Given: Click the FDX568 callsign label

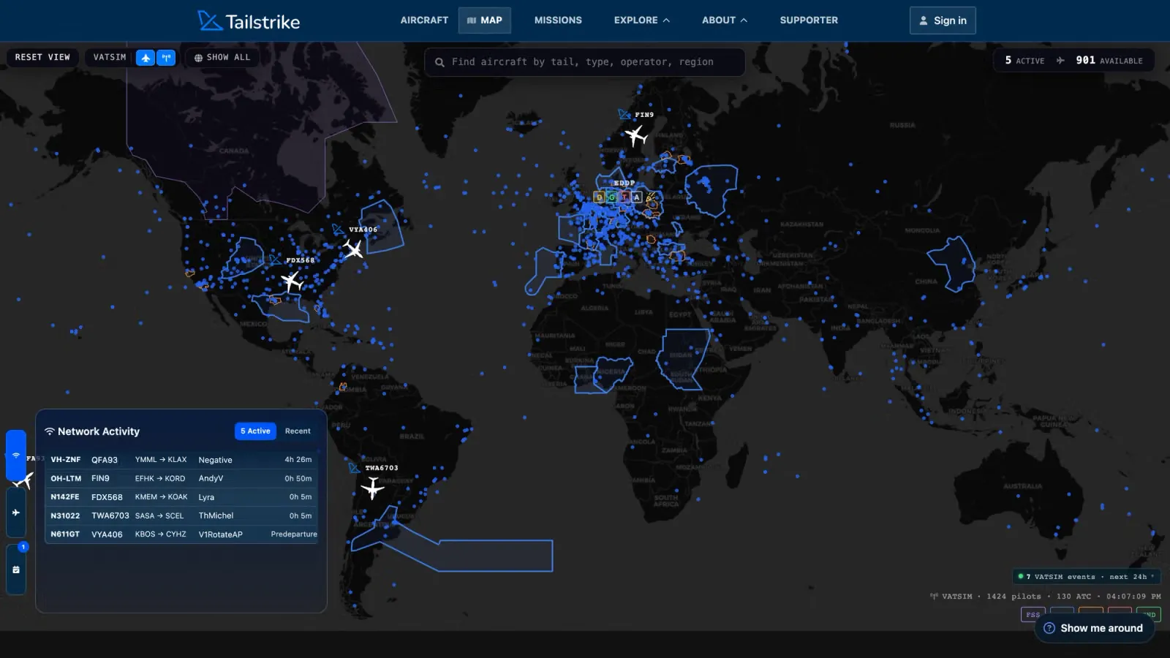Looking at the screenshot, I should [x=300, y=260].
